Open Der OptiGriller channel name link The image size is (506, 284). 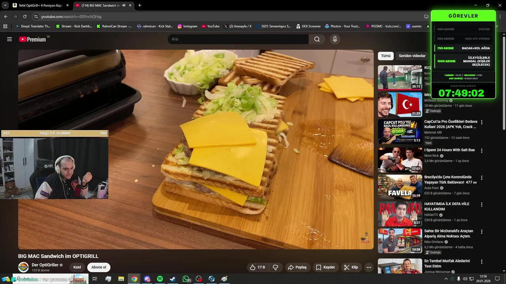[45, 265]
